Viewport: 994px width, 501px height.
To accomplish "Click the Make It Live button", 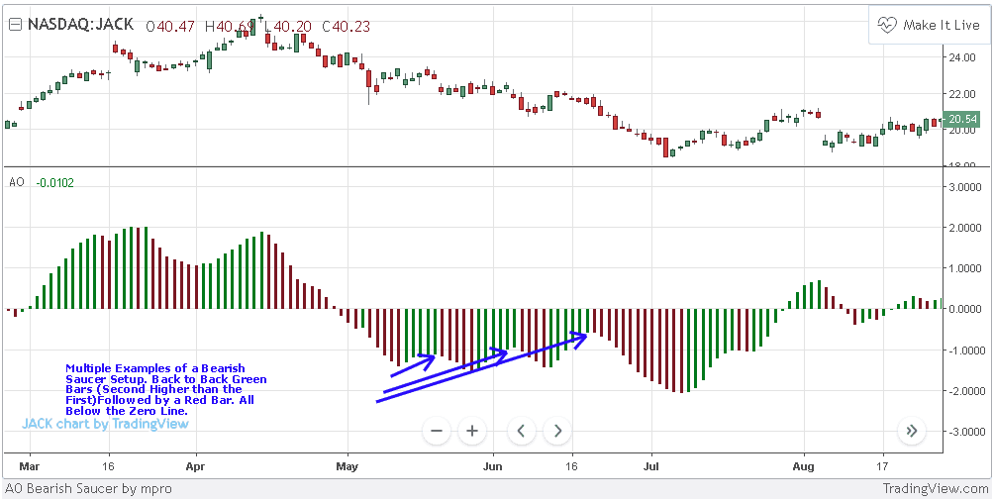I will coord(930,25).
